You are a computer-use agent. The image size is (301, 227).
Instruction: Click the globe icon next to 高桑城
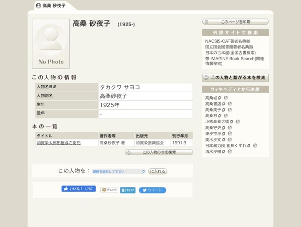click(x=226, y=98)
